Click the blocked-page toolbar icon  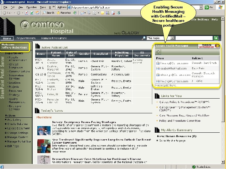pos(113,13)
